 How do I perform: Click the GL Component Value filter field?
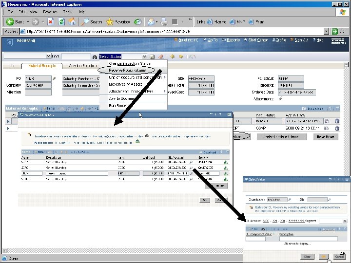(x=255, y=239)
